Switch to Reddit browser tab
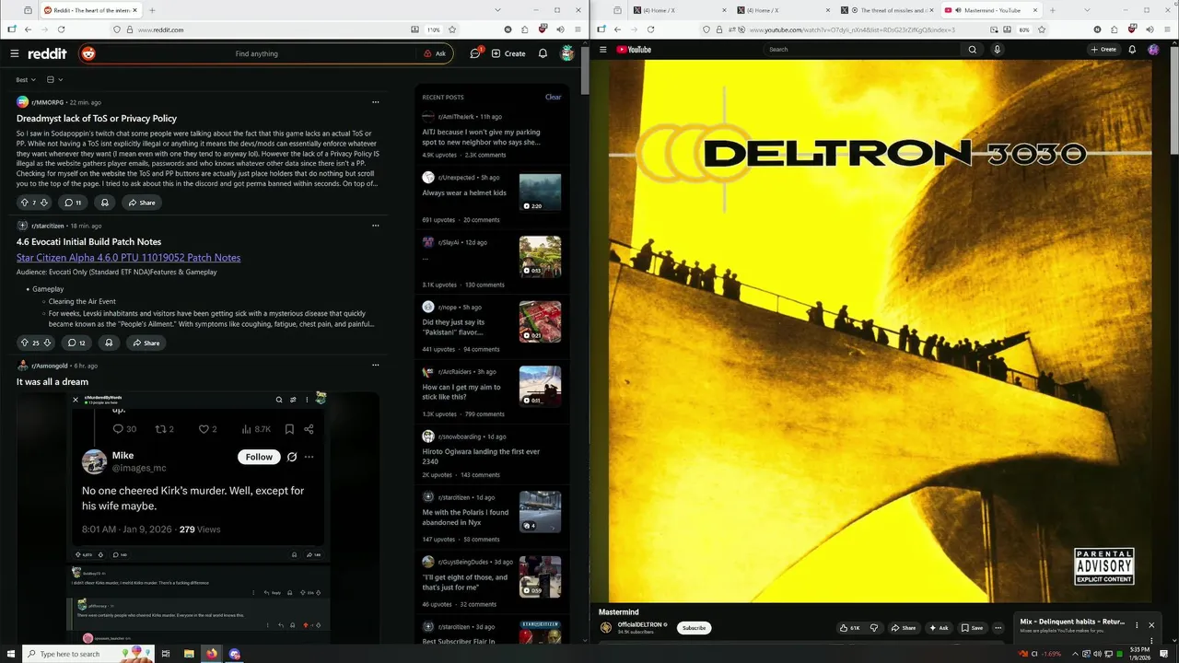Screen dimensions: 1179x663 [90, 10]
